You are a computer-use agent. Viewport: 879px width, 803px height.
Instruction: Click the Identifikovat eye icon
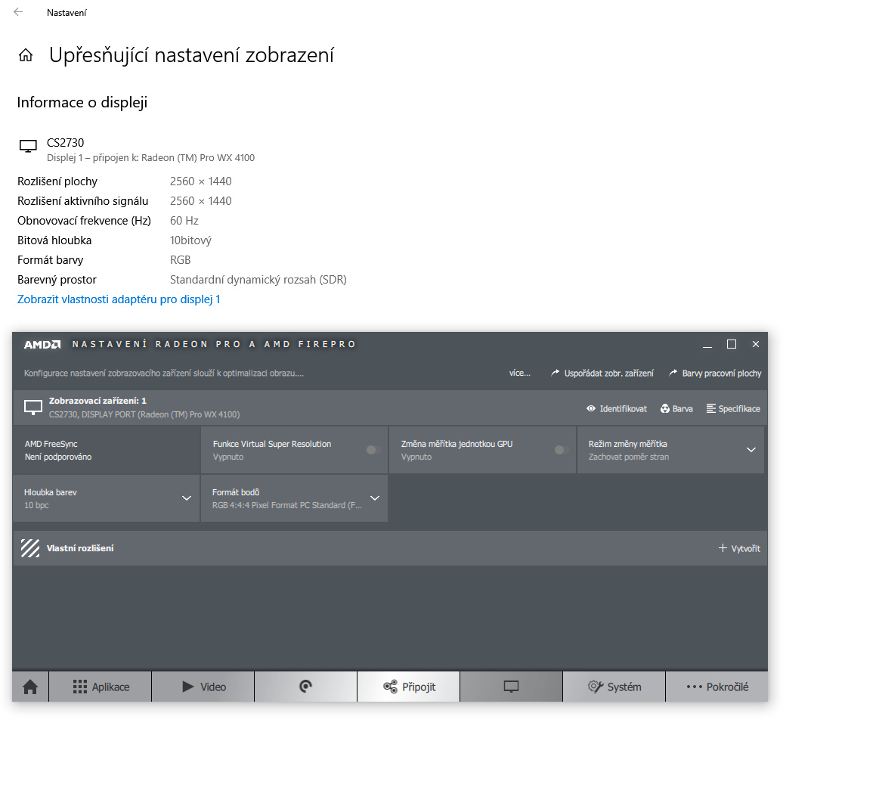point(591,409)
